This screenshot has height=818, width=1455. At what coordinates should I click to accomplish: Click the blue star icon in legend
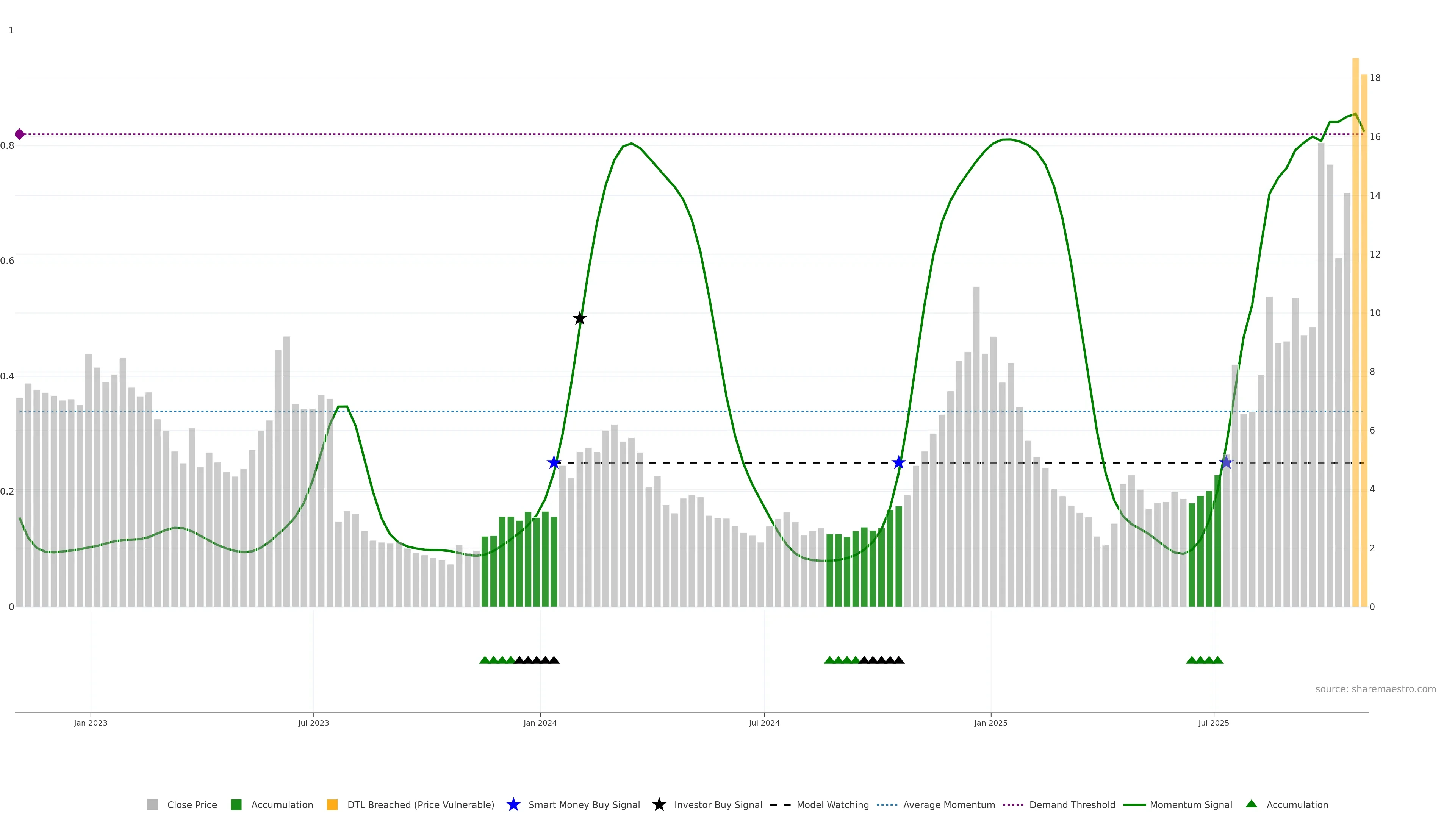(513, 805)
